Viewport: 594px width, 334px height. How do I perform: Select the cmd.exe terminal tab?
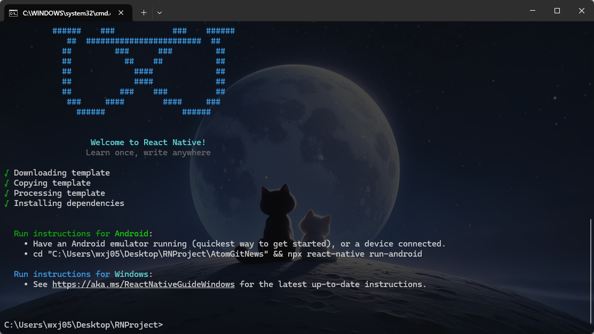pyautogui.click(x=68, y=13)
